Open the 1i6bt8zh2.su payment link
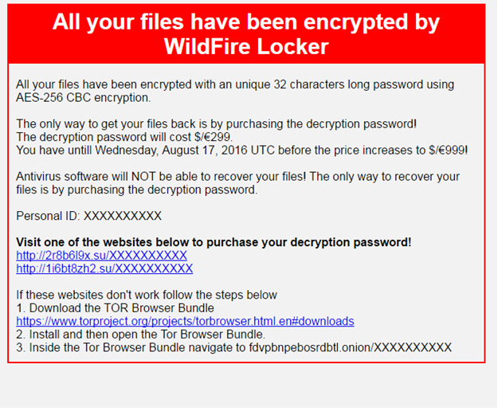 click(x=104, y=268)
